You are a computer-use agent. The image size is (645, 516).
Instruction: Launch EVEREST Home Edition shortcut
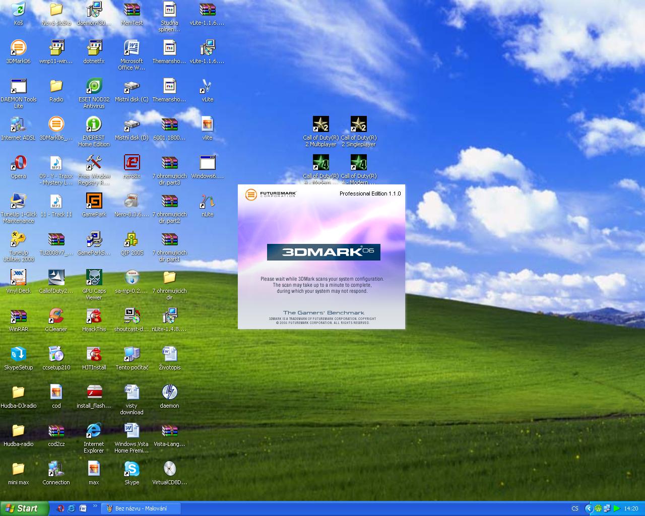tap(94, 124)
